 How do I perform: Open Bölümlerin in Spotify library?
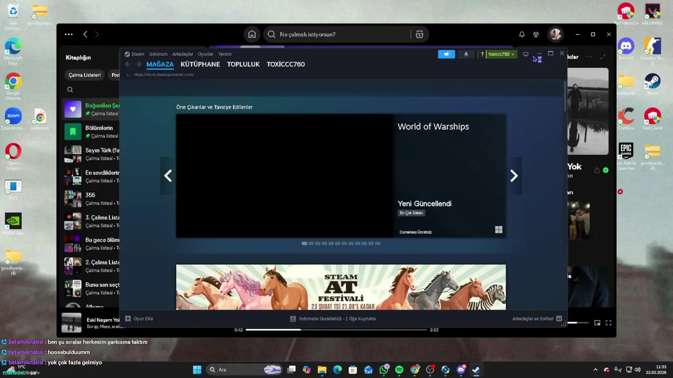point(91,131)
